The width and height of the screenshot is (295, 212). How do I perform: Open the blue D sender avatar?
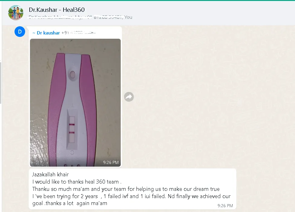[20, 31]
